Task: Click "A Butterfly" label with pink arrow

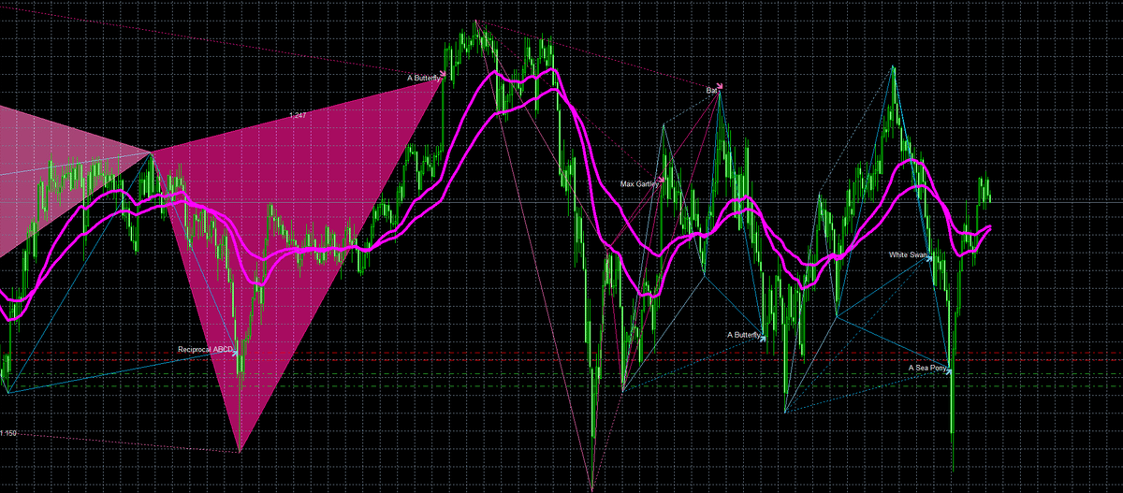Action: (x=424, y=78)
